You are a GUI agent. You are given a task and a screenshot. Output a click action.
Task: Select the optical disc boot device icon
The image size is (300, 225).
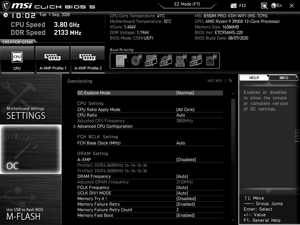136,61
